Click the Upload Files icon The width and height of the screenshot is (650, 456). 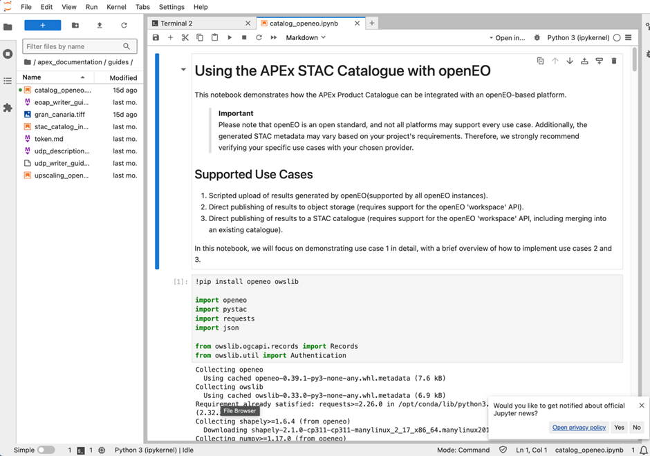coord(100,26)
